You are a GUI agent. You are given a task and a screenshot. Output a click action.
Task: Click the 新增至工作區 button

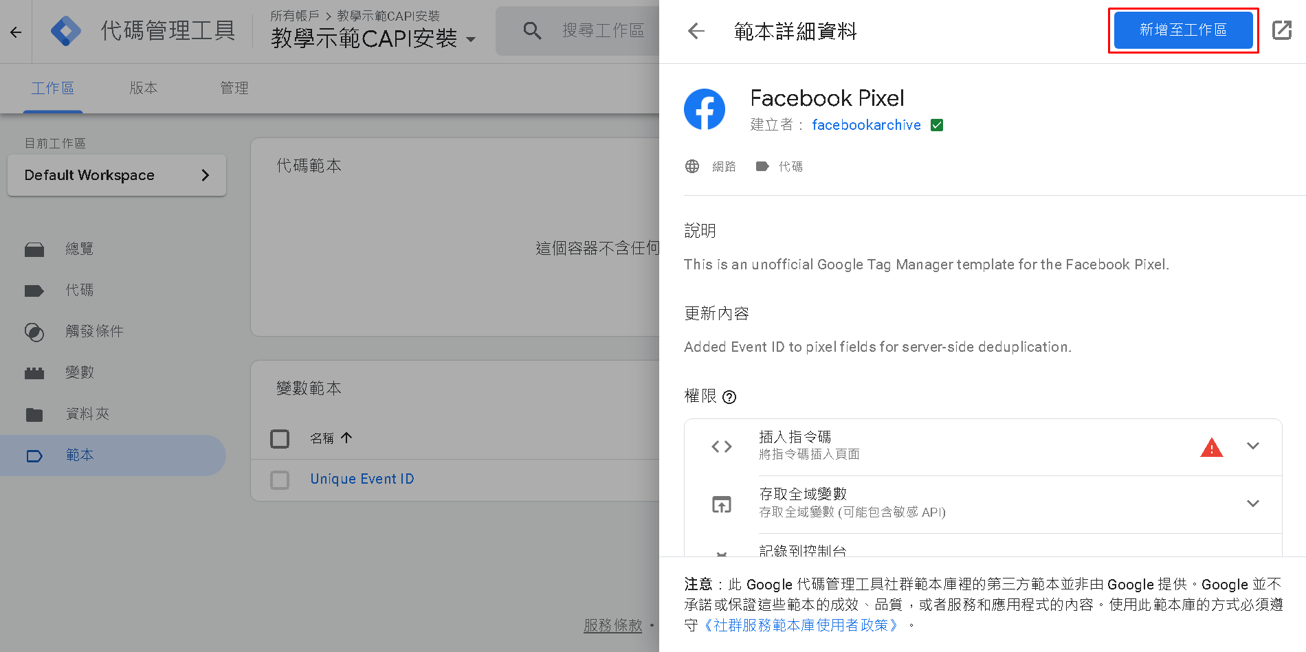(x=1183, y=30)
